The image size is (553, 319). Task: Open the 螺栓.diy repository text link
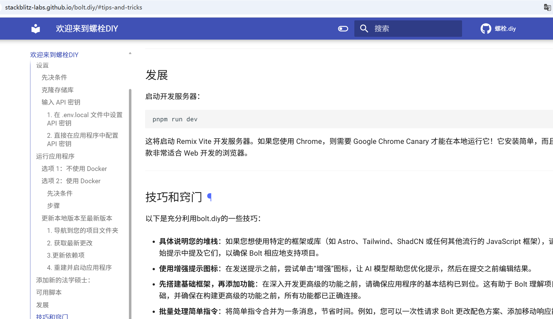(505, 28)
